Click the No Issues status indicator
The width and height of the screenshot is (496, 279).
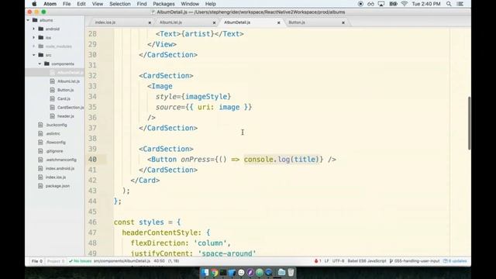81,261
